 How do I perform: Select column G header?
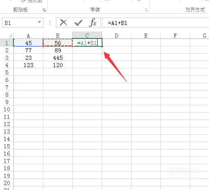200,36
